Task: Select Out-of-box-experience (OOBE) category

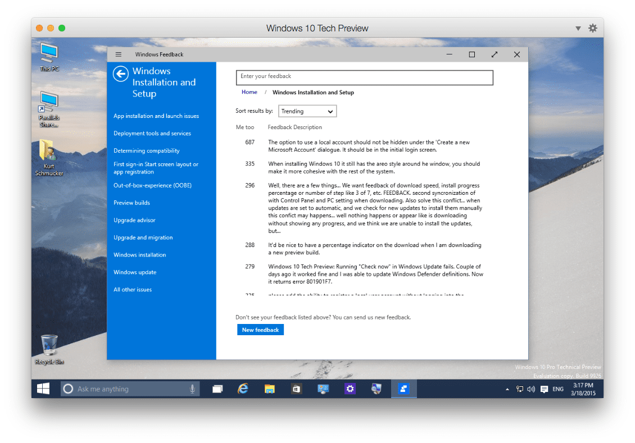Action: 153,186
